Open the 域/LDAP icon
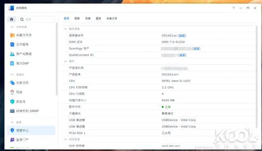 coord(12,63)
